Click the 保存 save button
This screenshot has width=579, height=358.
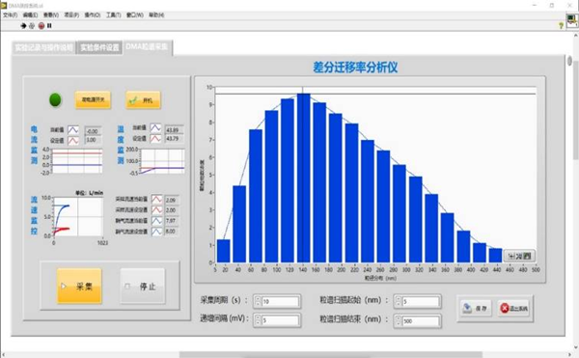click(x=476, y=308)
